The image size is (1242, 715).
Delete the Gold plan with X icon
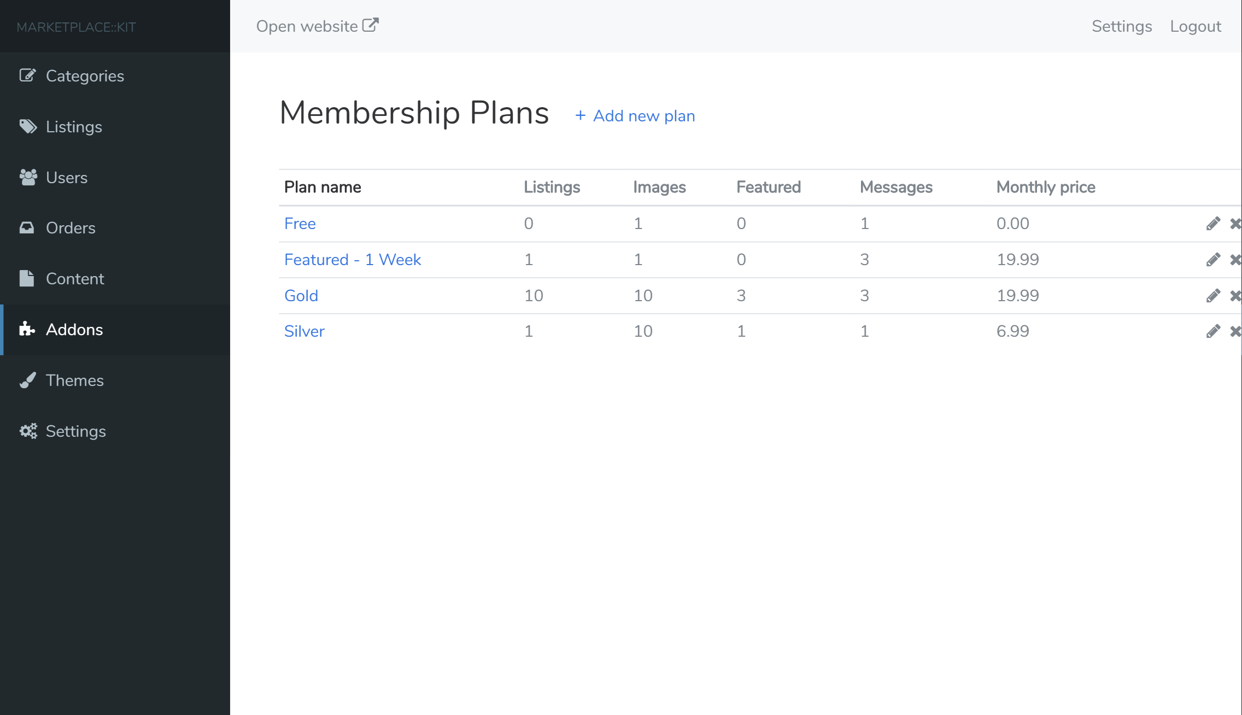coord(1235,296)
